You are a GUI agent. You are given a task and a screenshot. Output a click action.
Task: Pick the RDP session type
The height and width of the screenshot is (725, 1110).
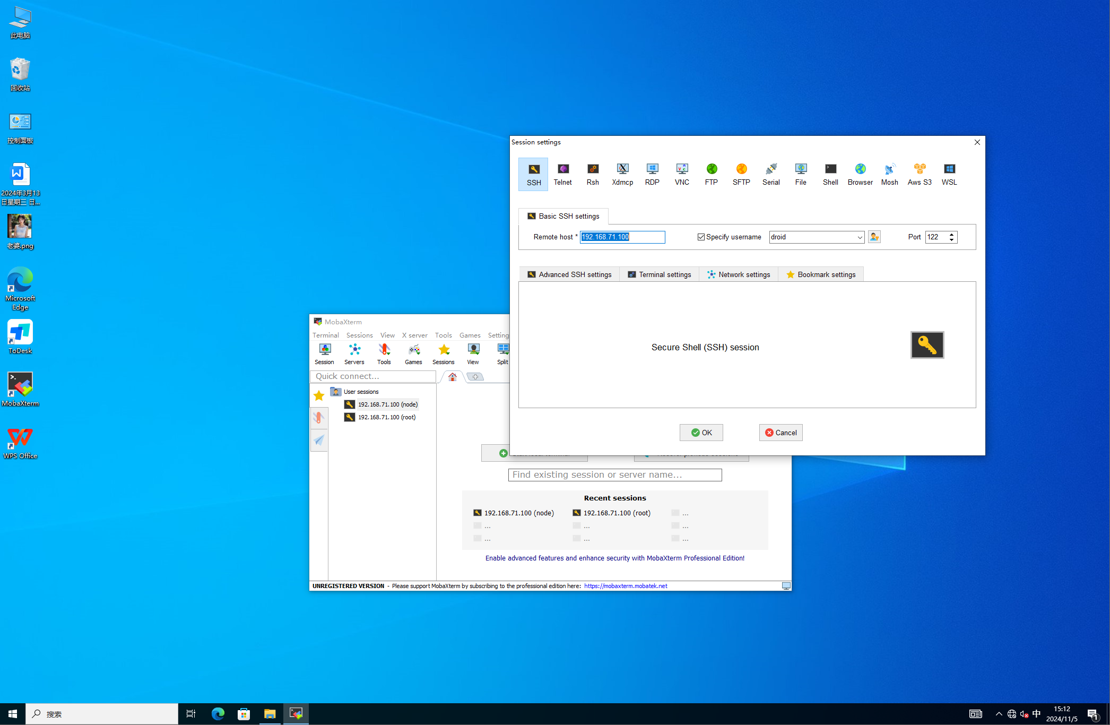coord(652,174)
